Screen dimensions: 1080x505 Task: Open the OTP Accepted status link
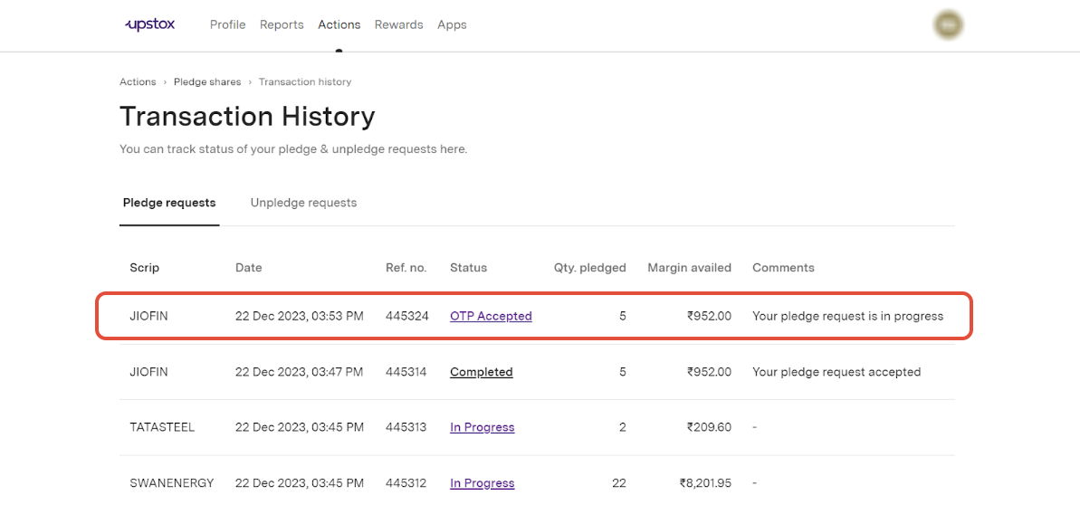click(x=491, y=316)
